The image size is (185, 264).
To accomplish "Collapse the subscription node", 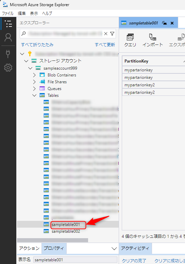I will click(x=22, y=54).
